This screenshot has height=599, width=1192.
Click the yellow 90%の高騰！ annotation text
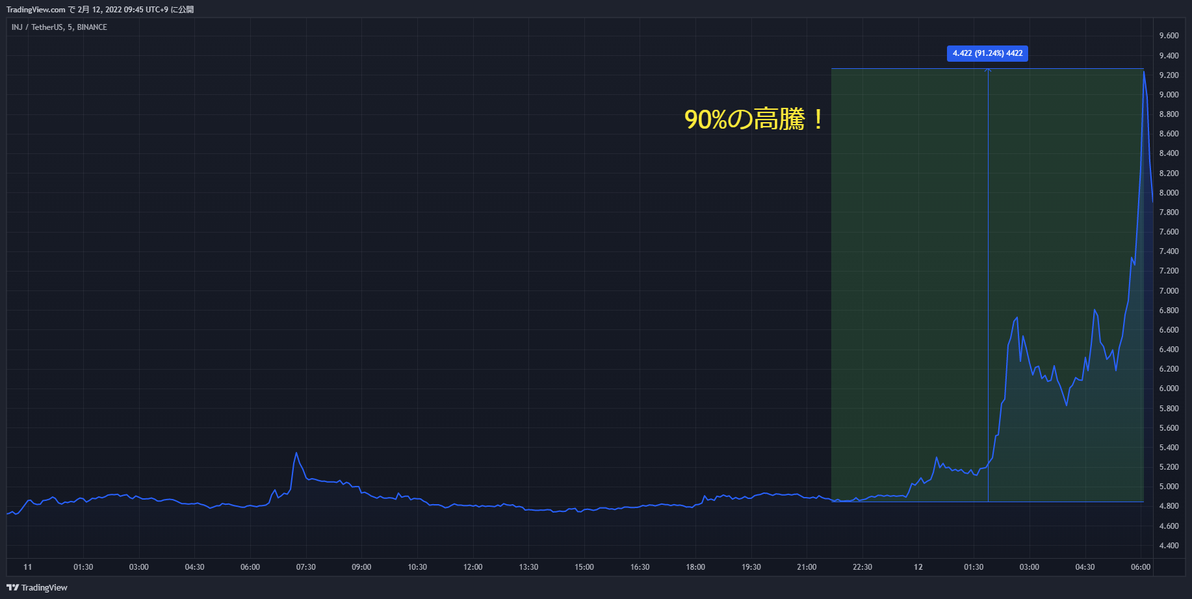[755, 120]
